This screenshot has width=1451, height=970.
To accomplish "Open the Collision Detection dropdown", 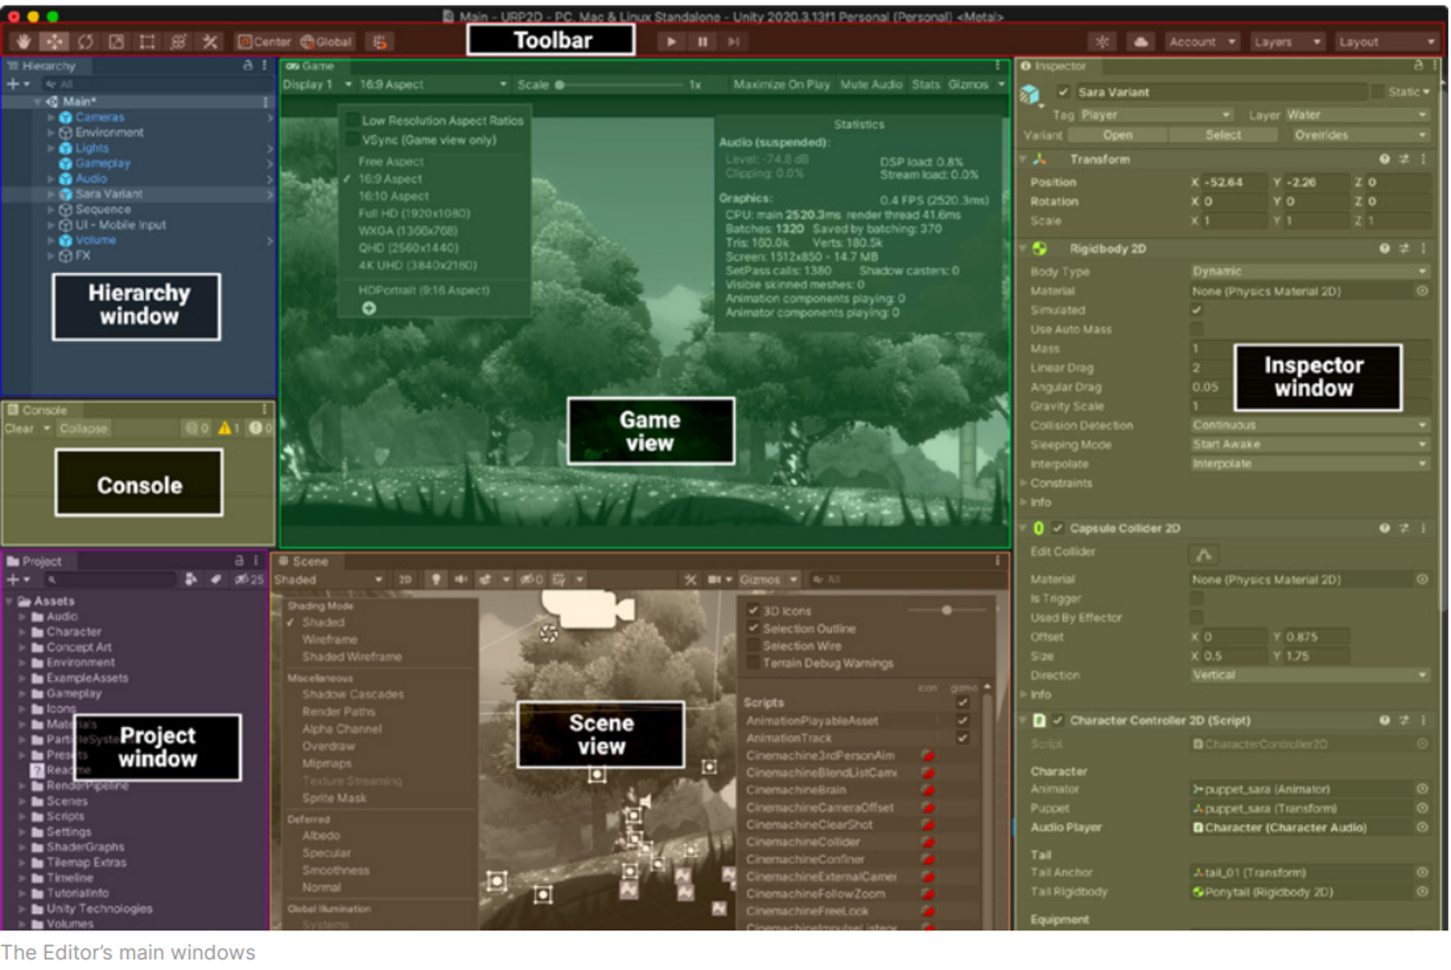I will pos(1310,426).
